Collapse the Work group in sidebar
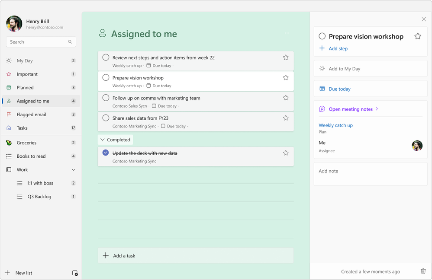 (73, 170)
